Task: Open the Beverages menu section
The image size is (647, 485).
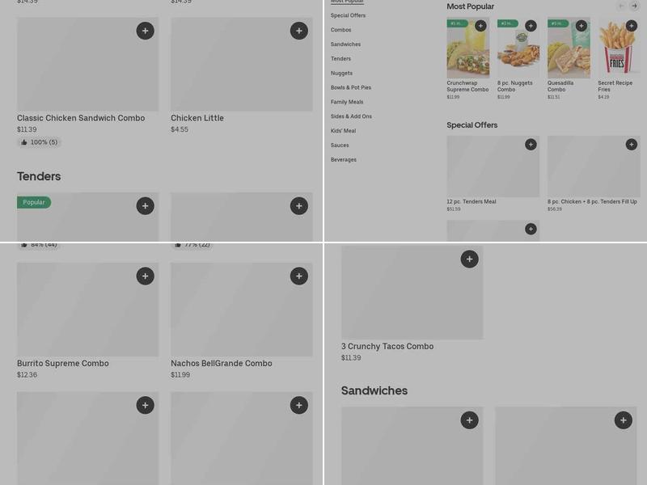Action: [x=343, y=159]
